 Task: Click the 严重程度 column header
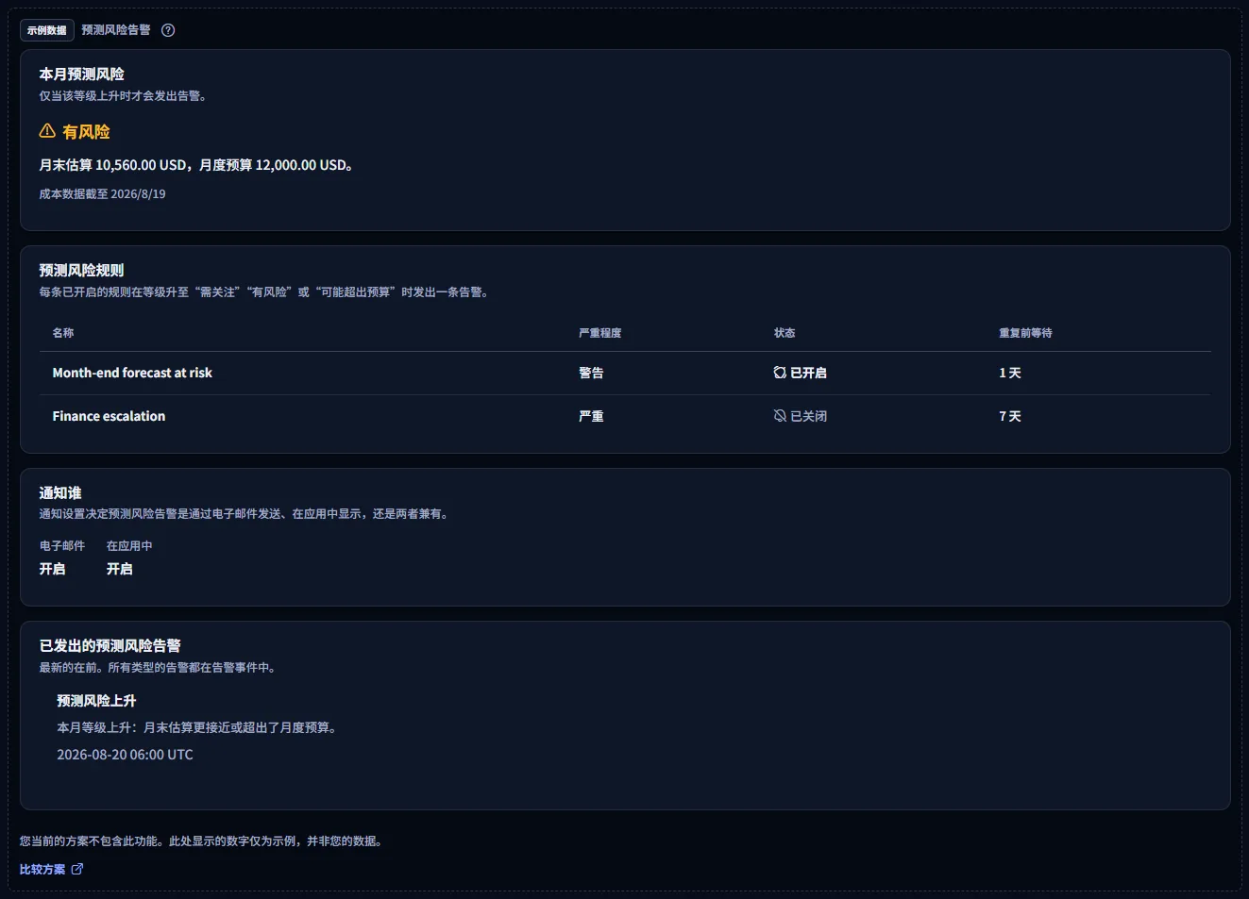[x=600, y=333]
